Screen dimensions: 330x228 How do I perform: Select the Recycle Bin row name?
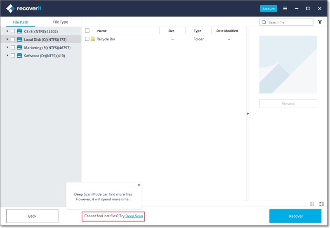pyautogui.click(x=106, y=39)
